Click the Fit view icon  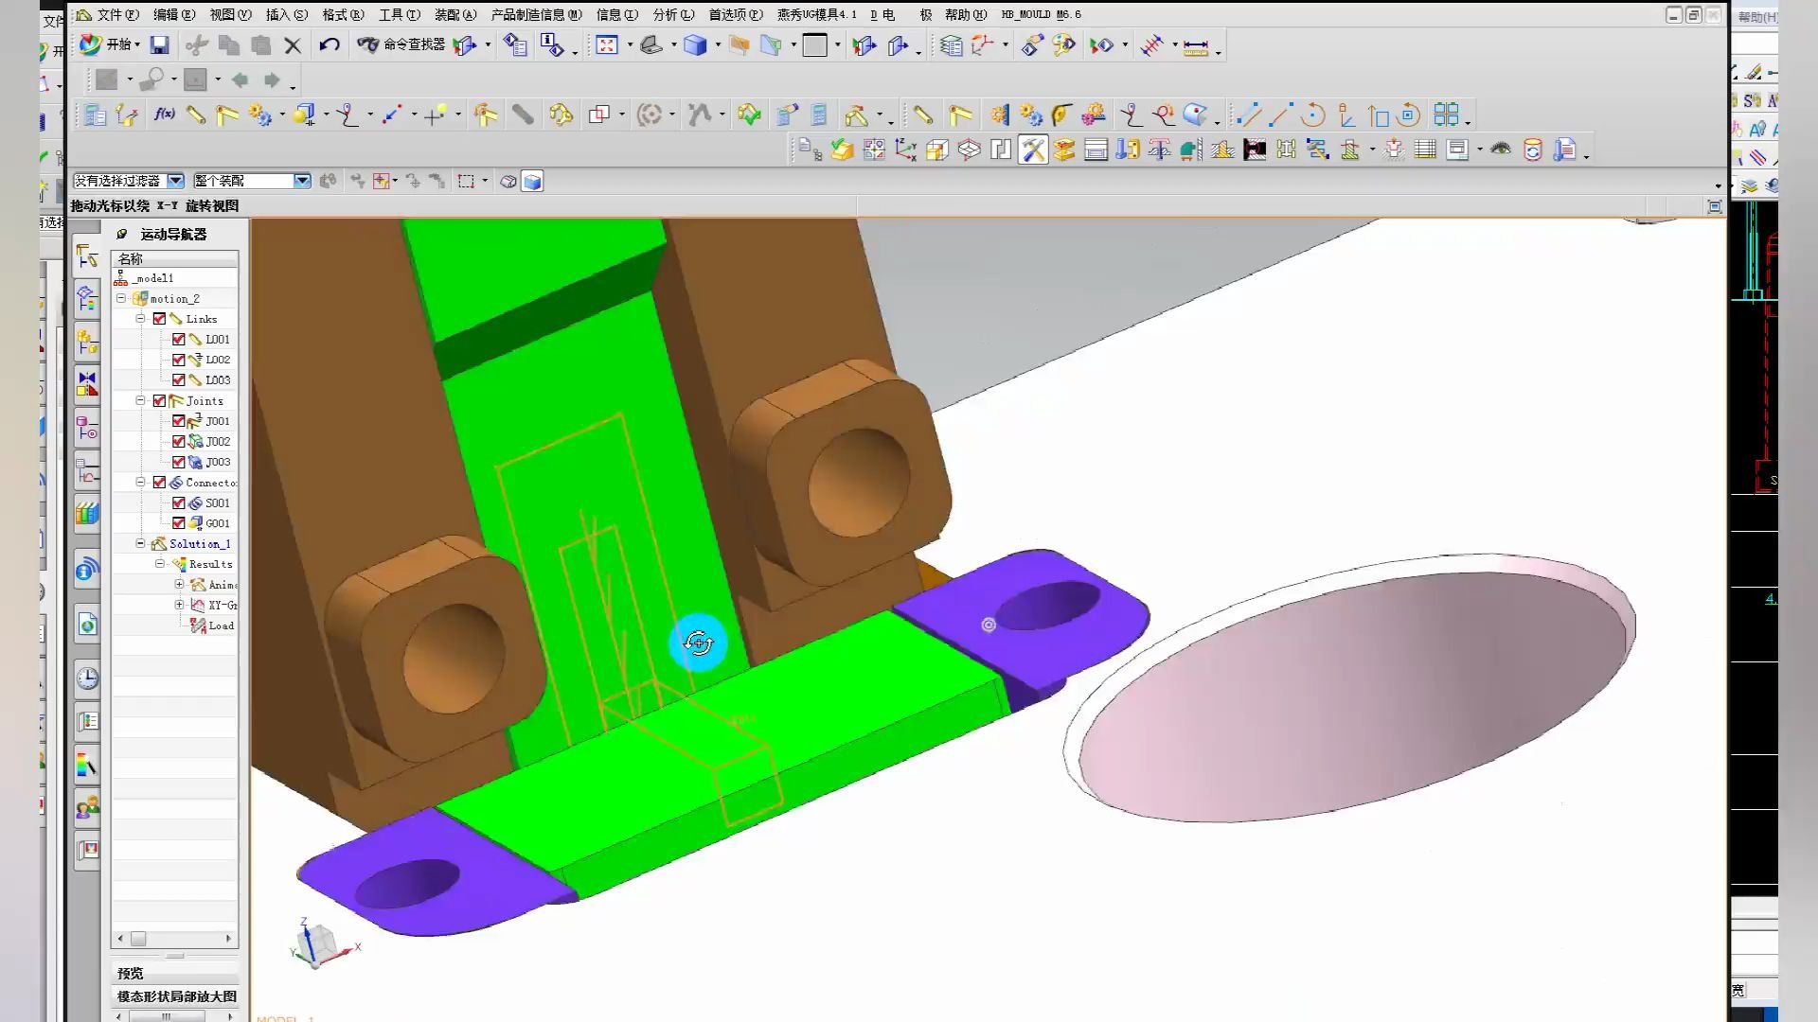pyautogui.click(x=607, y=44)
